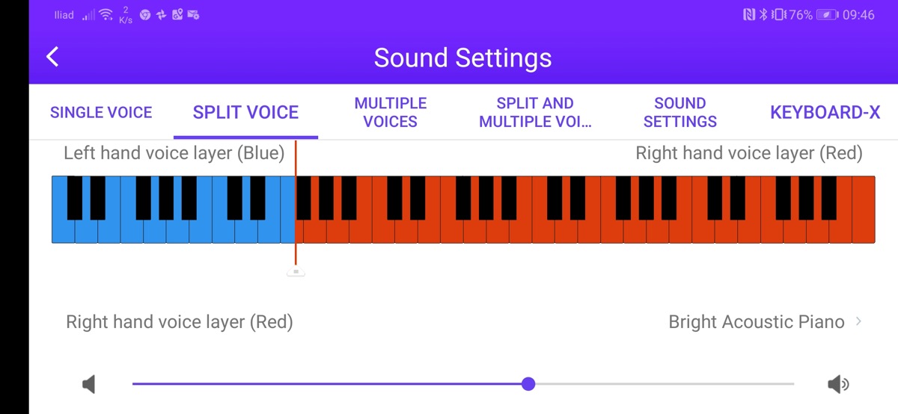Switch to the Multiple Voices tab
Screen dimensions: 898x414
pos(391,113)
